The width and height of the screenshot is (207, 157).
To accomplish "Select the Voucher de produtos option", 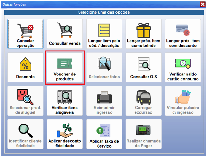I will [65, 67].
